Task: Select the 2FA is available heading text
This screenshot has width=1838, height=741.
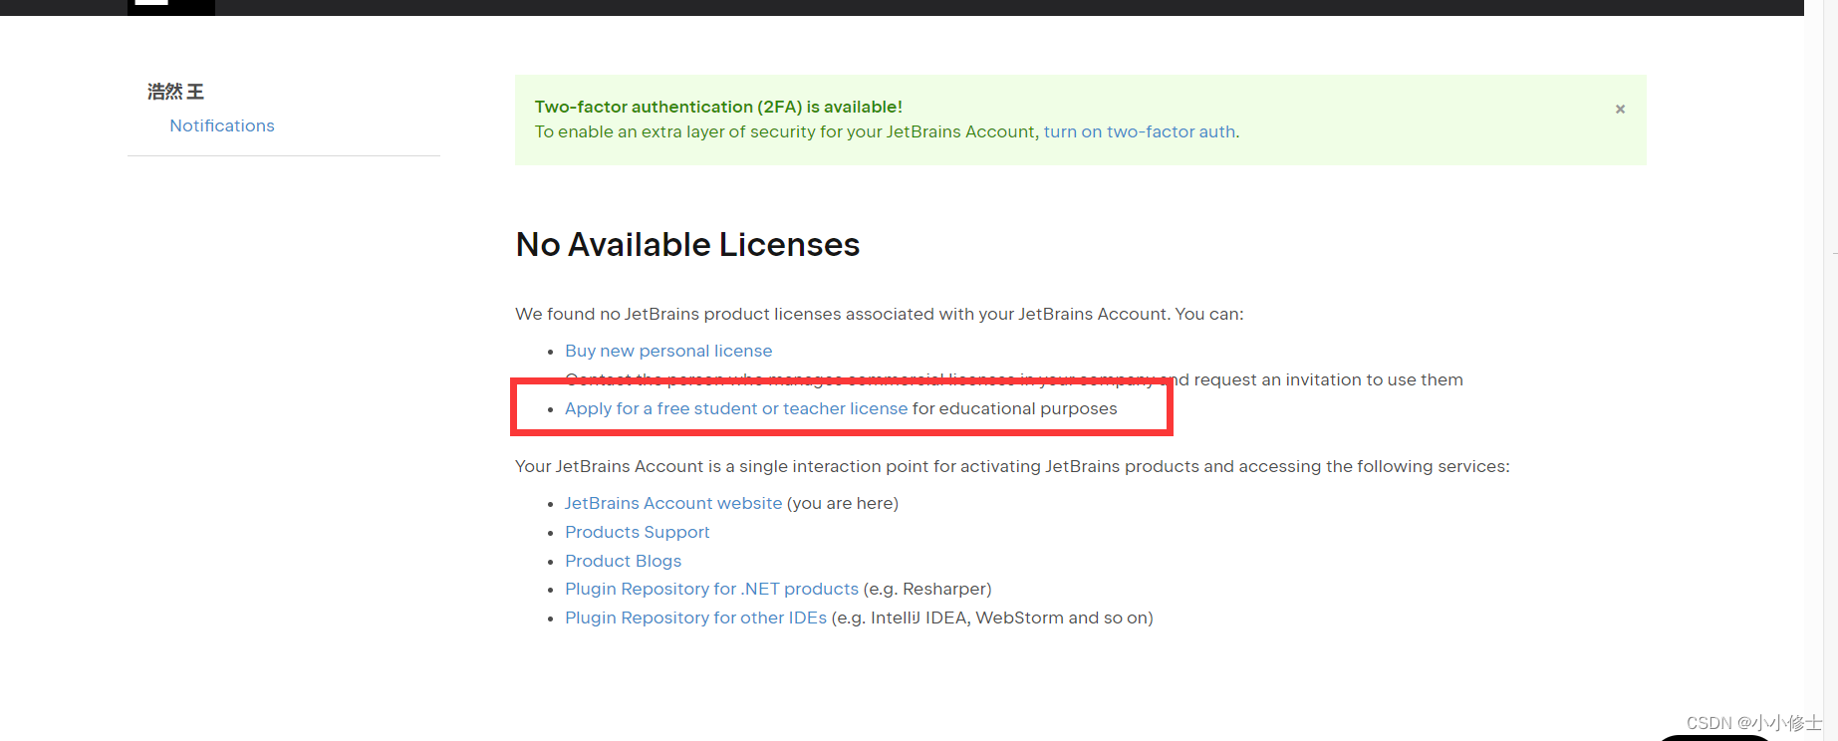Action: coord(718,107)
